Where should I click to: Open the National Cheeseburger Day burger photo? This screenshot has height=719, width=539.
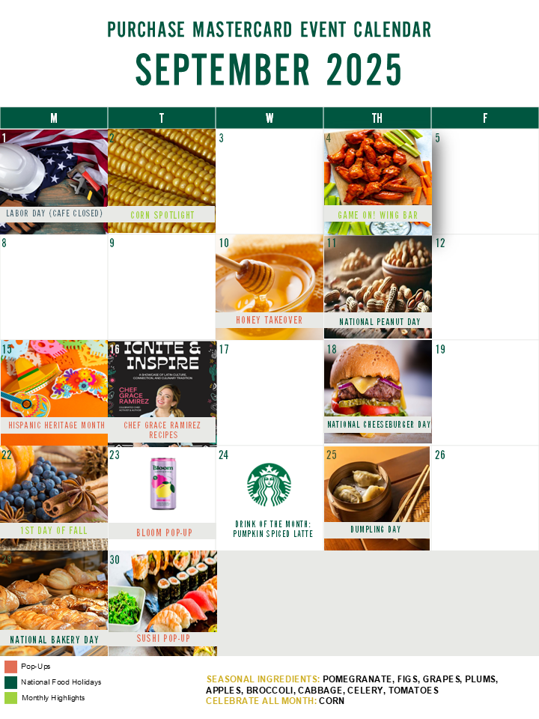tap(377, 392)
